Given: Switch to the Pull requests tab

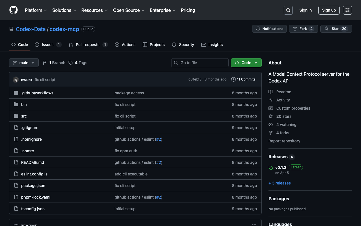Looking at the screenshot, I should click(x=87, y=45).
